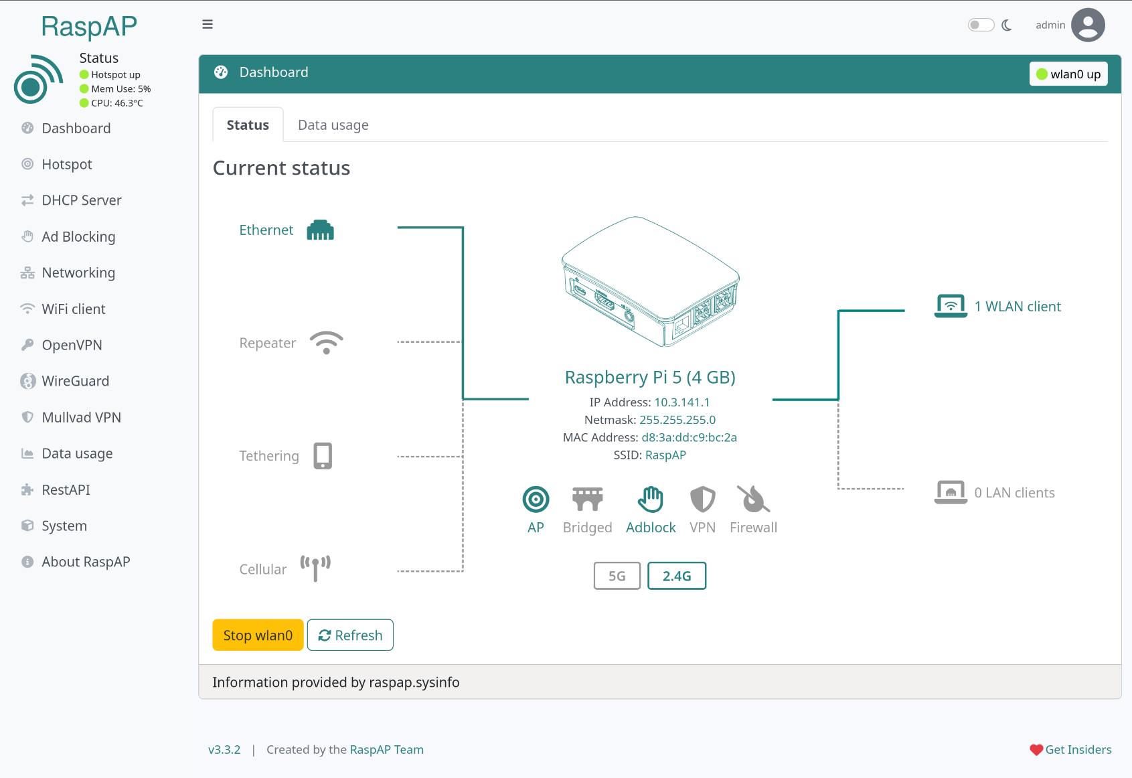Open Mullvad VPN page in sidebar
The height and width of the screenshot is (778, 1132).
coord(81,417)
